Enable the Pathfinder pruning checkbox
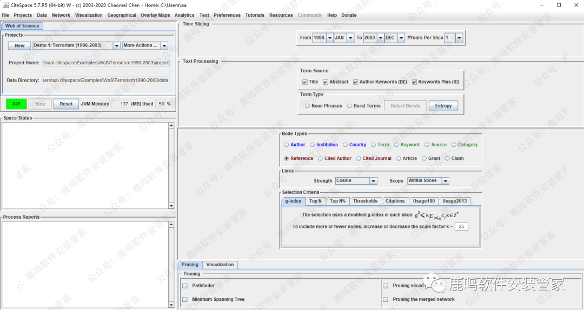Viewport: 584px width, 310px height. (185, 285)
